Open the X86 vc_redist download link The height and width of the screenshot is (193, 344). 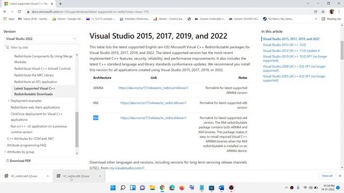[153, 102]
